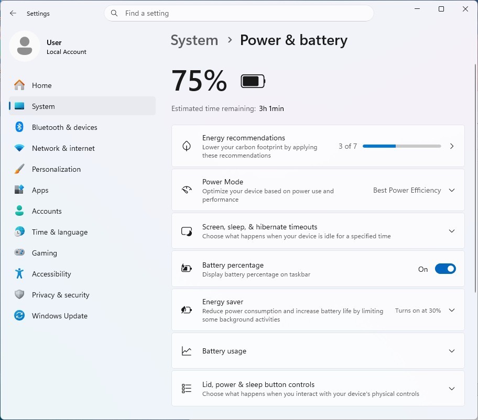Screen dimensions: 478x420
Task: Click the System breadcrumb link
Action: click(194, 40)
